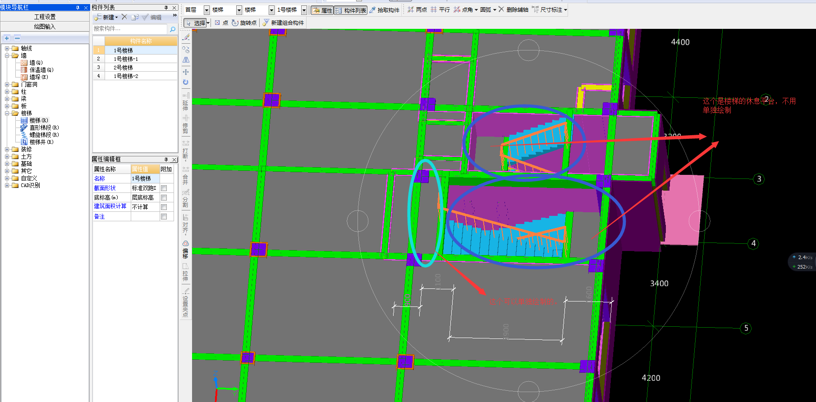Screen dimensions: 816x402
Task: Open the 1号楼梯 component dropdown
Action: [x=304, y=10]
